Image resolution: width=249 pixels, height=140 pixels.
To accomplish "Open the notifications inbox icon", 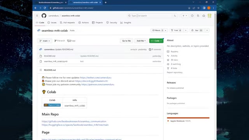I will point(204,16).
